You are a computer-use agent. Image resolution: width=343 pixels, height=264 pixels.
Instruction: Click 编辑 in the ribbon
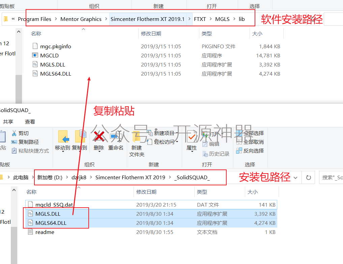point(211,144)
